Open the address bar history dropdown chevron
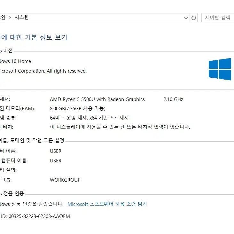The width and height of the screenshot is (234, 234). click(x=186, y=18)
